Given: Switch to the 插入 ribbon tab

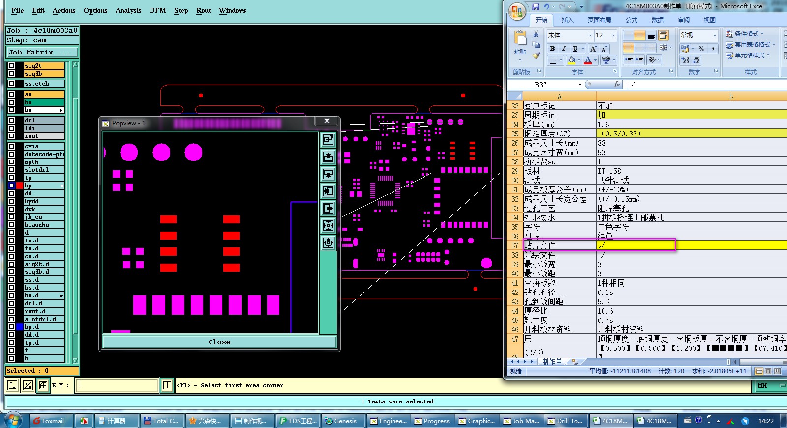Looking at the screenshot, I should 568,20.
